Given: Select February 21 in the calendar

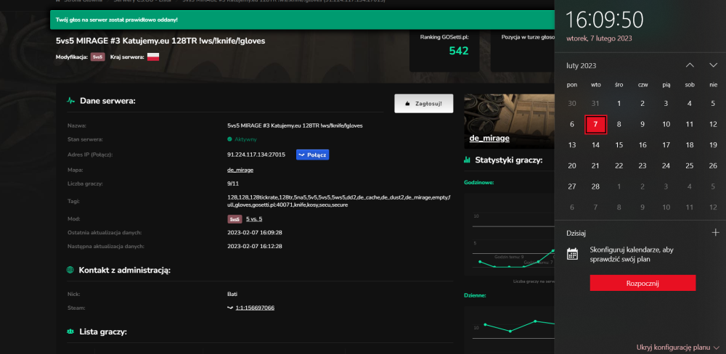Looking at the screenshot, I should tap(595, 165).
